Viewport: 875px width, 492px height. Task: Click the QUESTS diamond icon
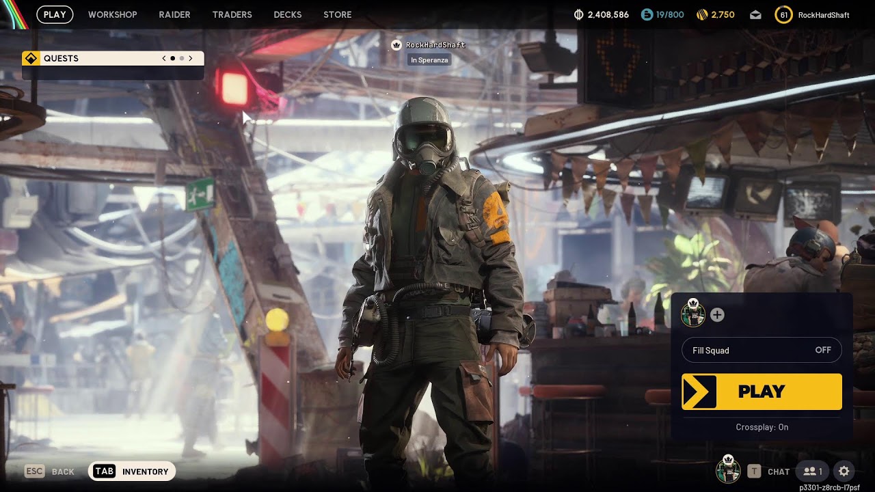(31, 58)
